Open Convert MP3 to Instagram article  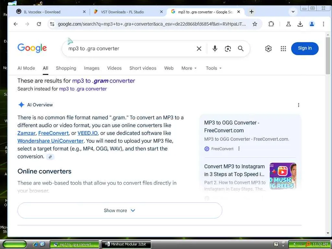[x=235, y=171]
